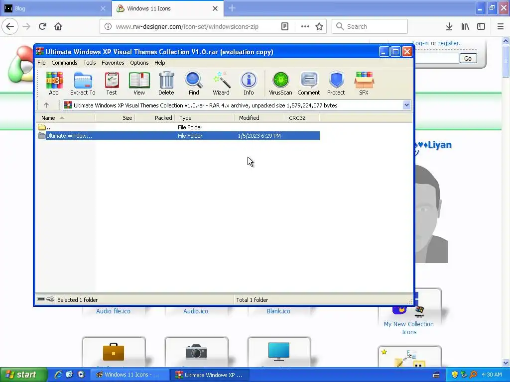Open the WinRAR File menu
The height and width of the screenshot is (382, 510).
point(41,63)
